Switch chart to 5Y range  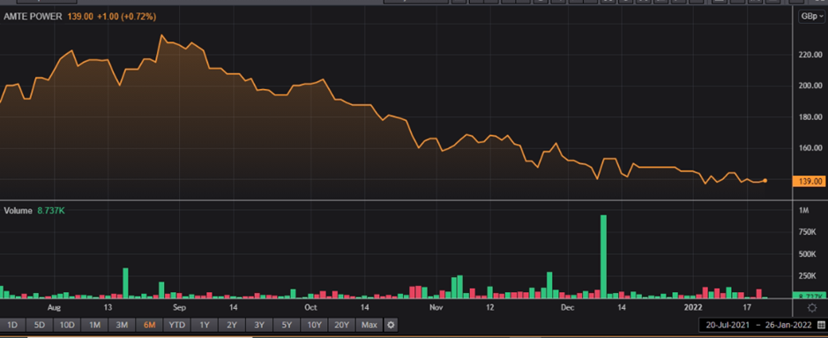pyautogui.click(x=287, y=325)
